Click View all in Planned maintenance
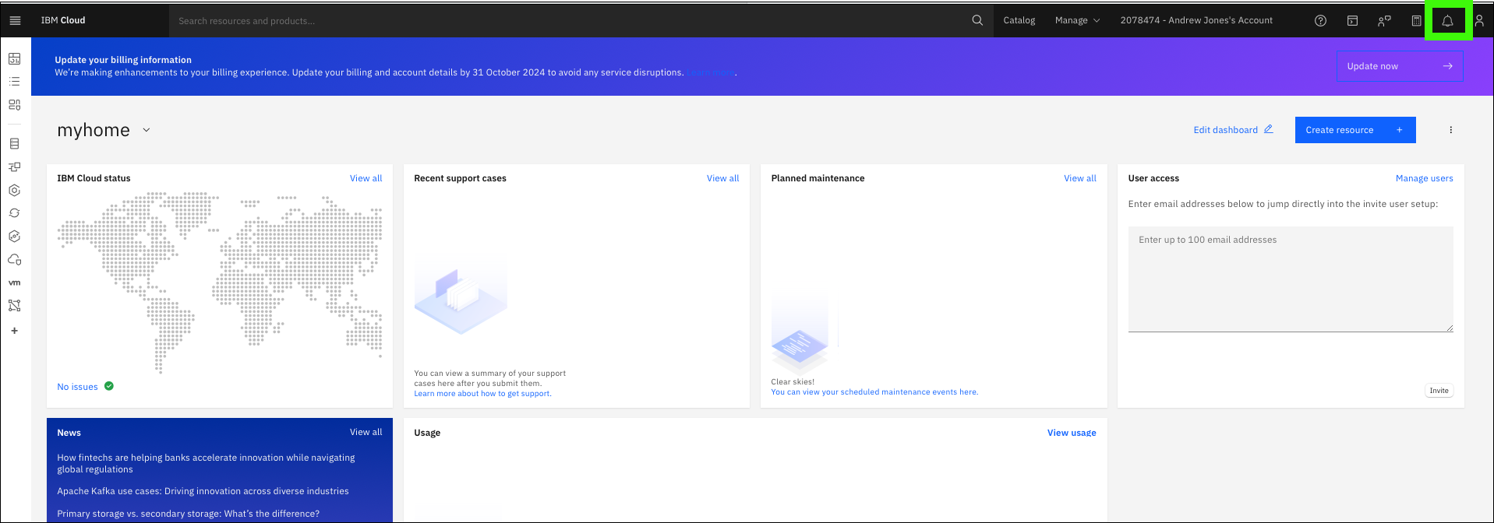Viewport: 1494px width, 523px height. pyautogui.click(x=1079, y=178)
